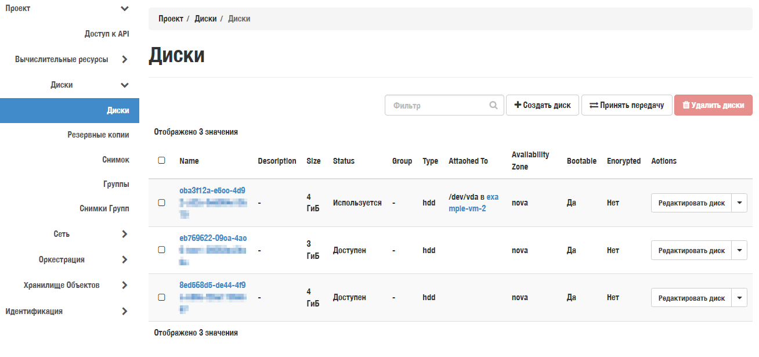The height and width of the screenshot is (357, 759).
Task: Open Резервные копии in the sidebar
Action: (98, 135)
